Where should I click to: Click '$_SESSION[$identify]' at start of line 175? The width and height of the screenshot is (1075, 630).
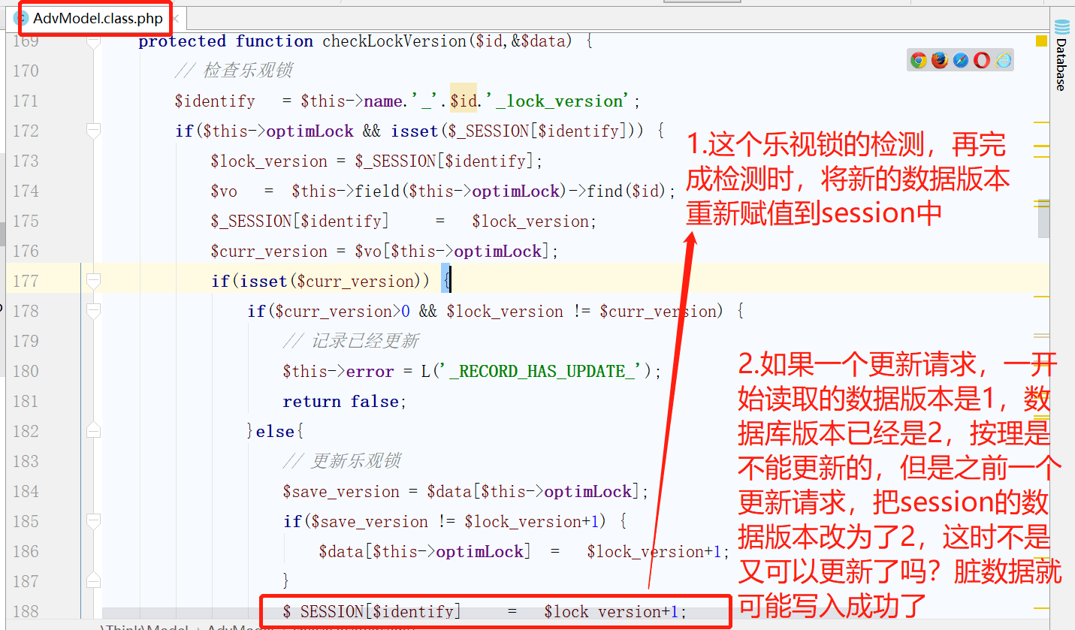pyautogui.click(x=300, y=221)
